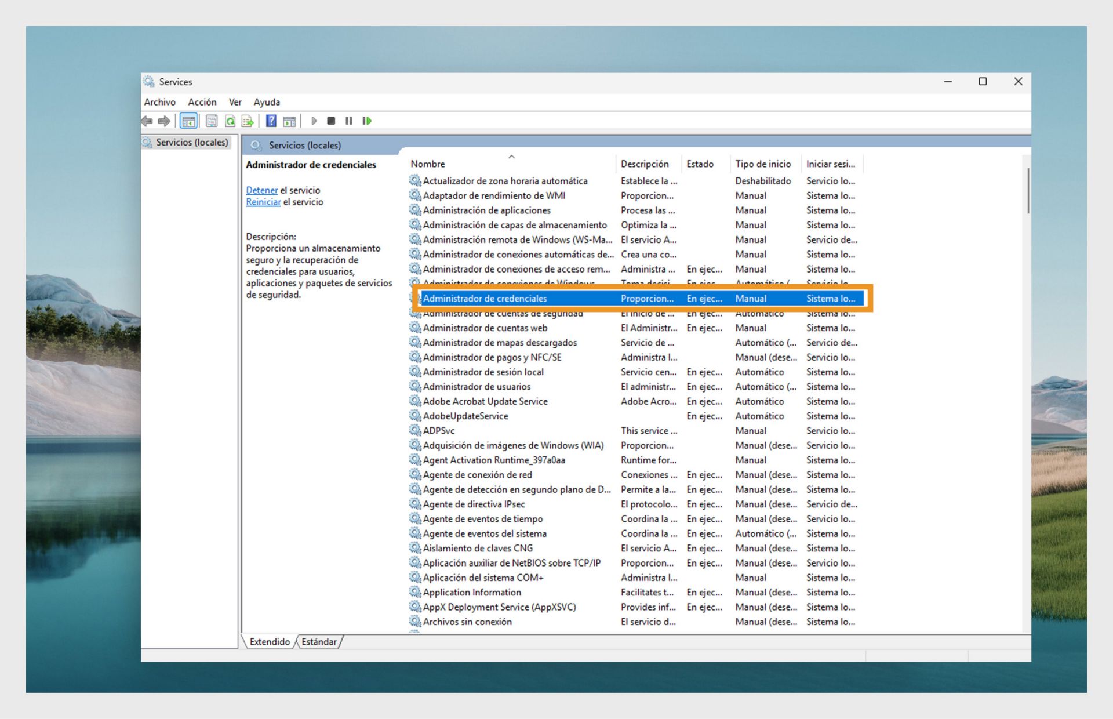Click gear icon of Administrador de cuentas web
The width and height of the screenshot is (1113, 719).
point(415,328)
